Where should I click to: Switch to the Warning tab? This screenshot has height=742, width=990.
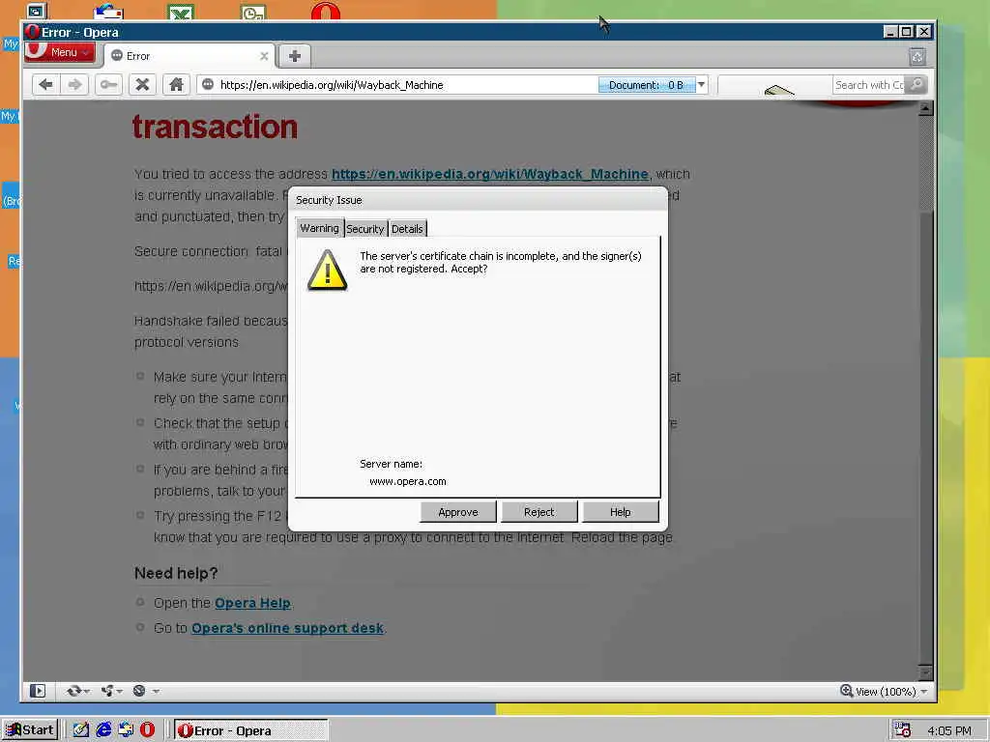[x=319, y=228]
